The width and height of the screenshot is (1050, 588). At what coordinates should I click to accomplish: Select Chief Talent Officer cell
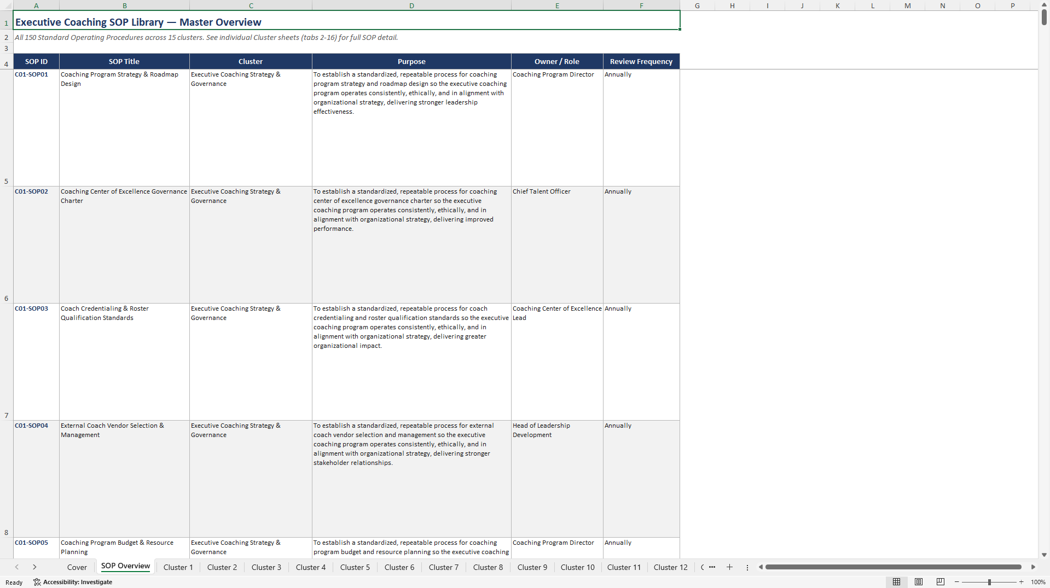click(x=557, y=244)
